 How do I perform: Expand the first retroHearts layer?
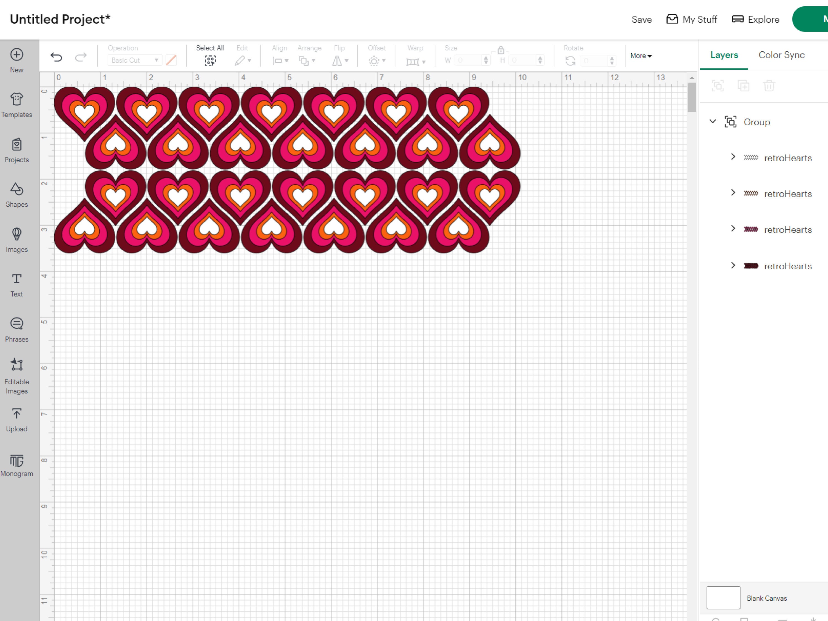point(733,156)
